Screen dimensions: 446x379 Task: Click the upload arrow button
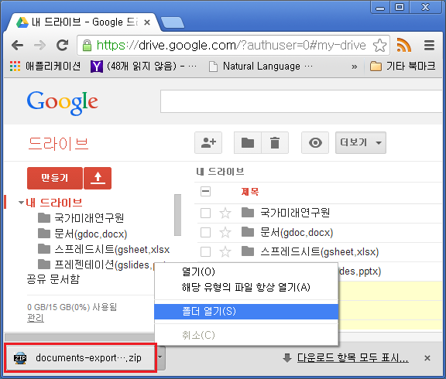98,178
